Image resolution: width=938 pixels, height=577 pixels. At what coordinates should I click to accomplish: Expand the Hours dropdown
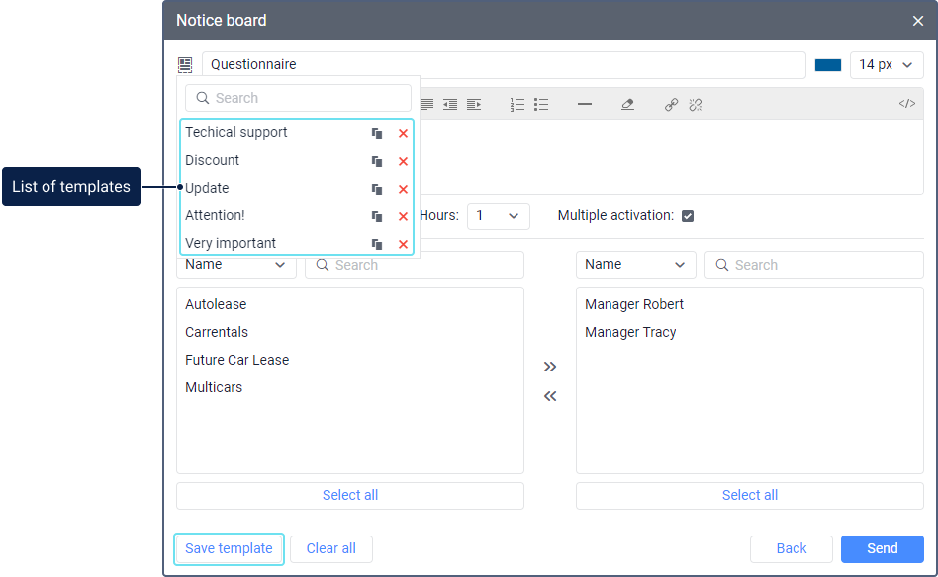pyautogui.click(x=498, y=216)
